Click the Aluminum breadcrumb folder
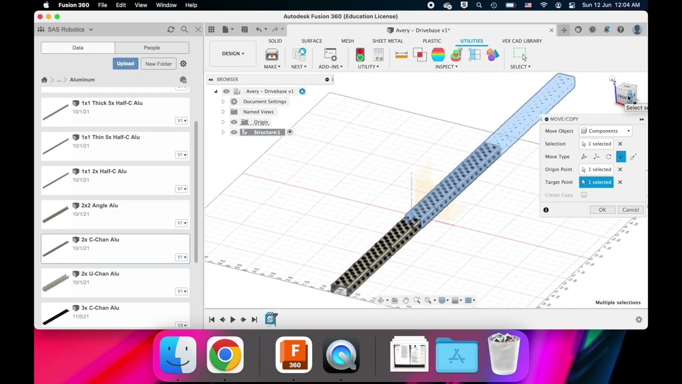 click(x=82, y=79)
